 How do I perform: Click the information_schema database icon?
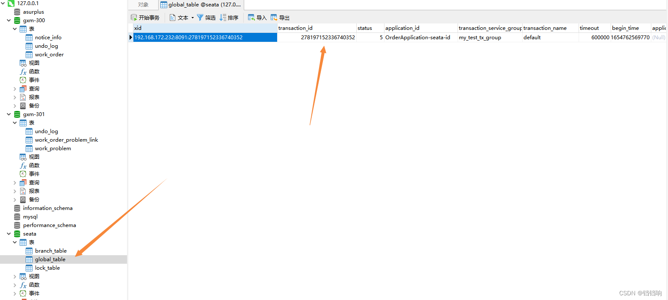[x=17, y=208]
